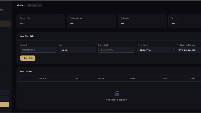Click the calendar icon in Yayın Tarihi field
Image resolution: width=201 pixels, height=113 pixels.
(171, 50)
